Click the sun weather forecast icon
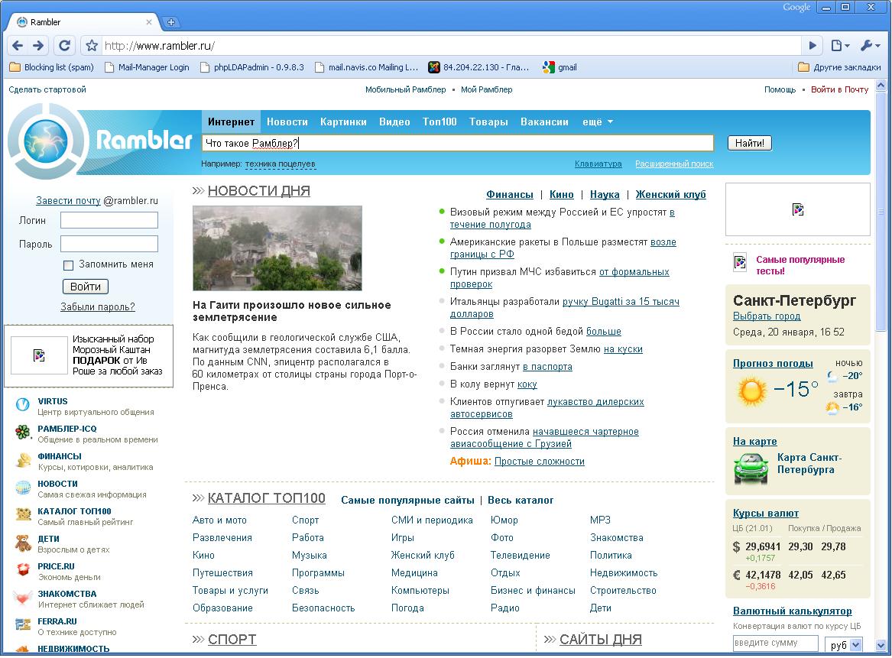This screenshot has height=658, width=892. [x=751, y=391]
